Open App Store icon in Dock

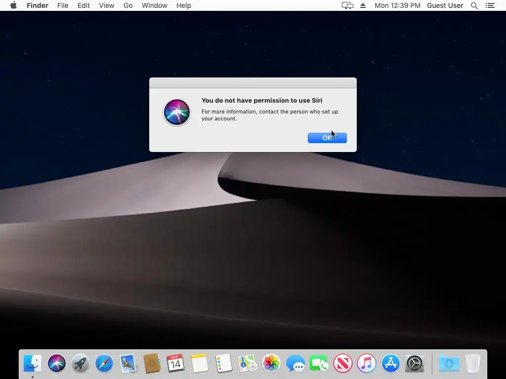coord(390,363)
